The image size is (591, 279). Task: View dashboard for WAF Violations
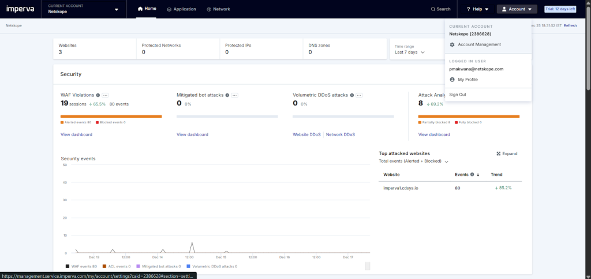(x=76, y=134)
